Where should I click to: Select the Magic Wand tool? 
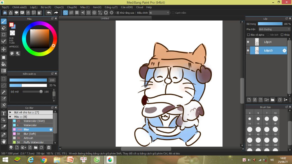coord(3,92)
